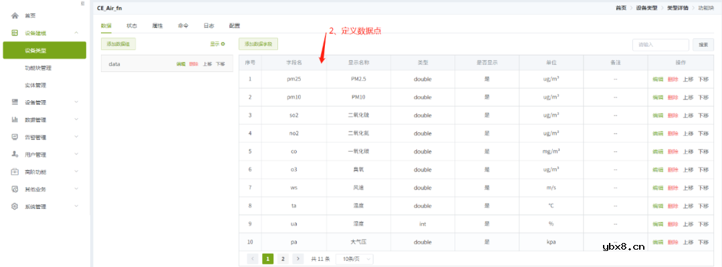Go to pagination page 2
The width and height of the screenshot is (722, 267).
click(x=283, y=259)
